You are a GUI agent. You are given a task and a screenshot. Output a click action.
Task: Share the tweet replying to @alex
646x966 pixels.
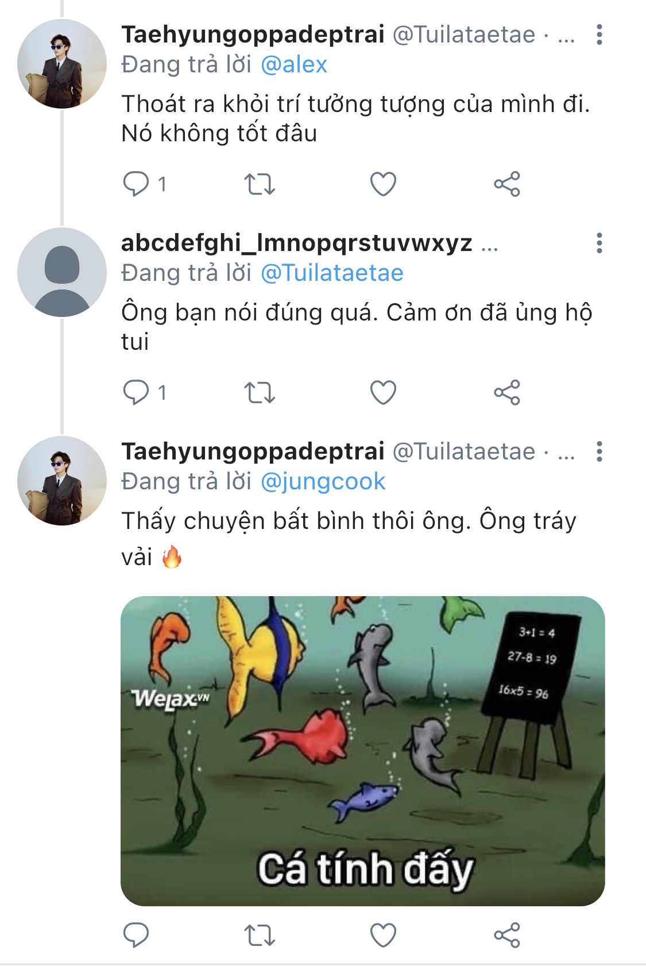(506, 184)
